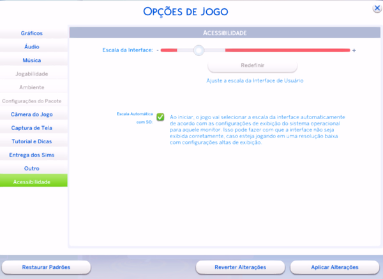The width and height of the screenshot is (383, 279).
Task: Select the highlighted Acessibilidade tab
Action: click(32, 182)
